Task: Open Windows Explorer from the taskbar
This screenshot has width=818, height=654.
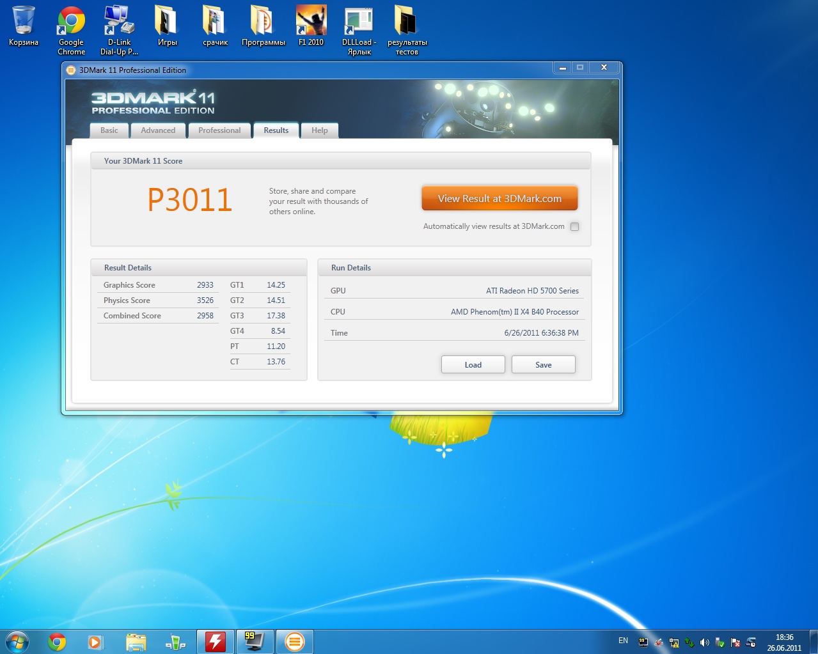Action: click(x=136, y=642)
